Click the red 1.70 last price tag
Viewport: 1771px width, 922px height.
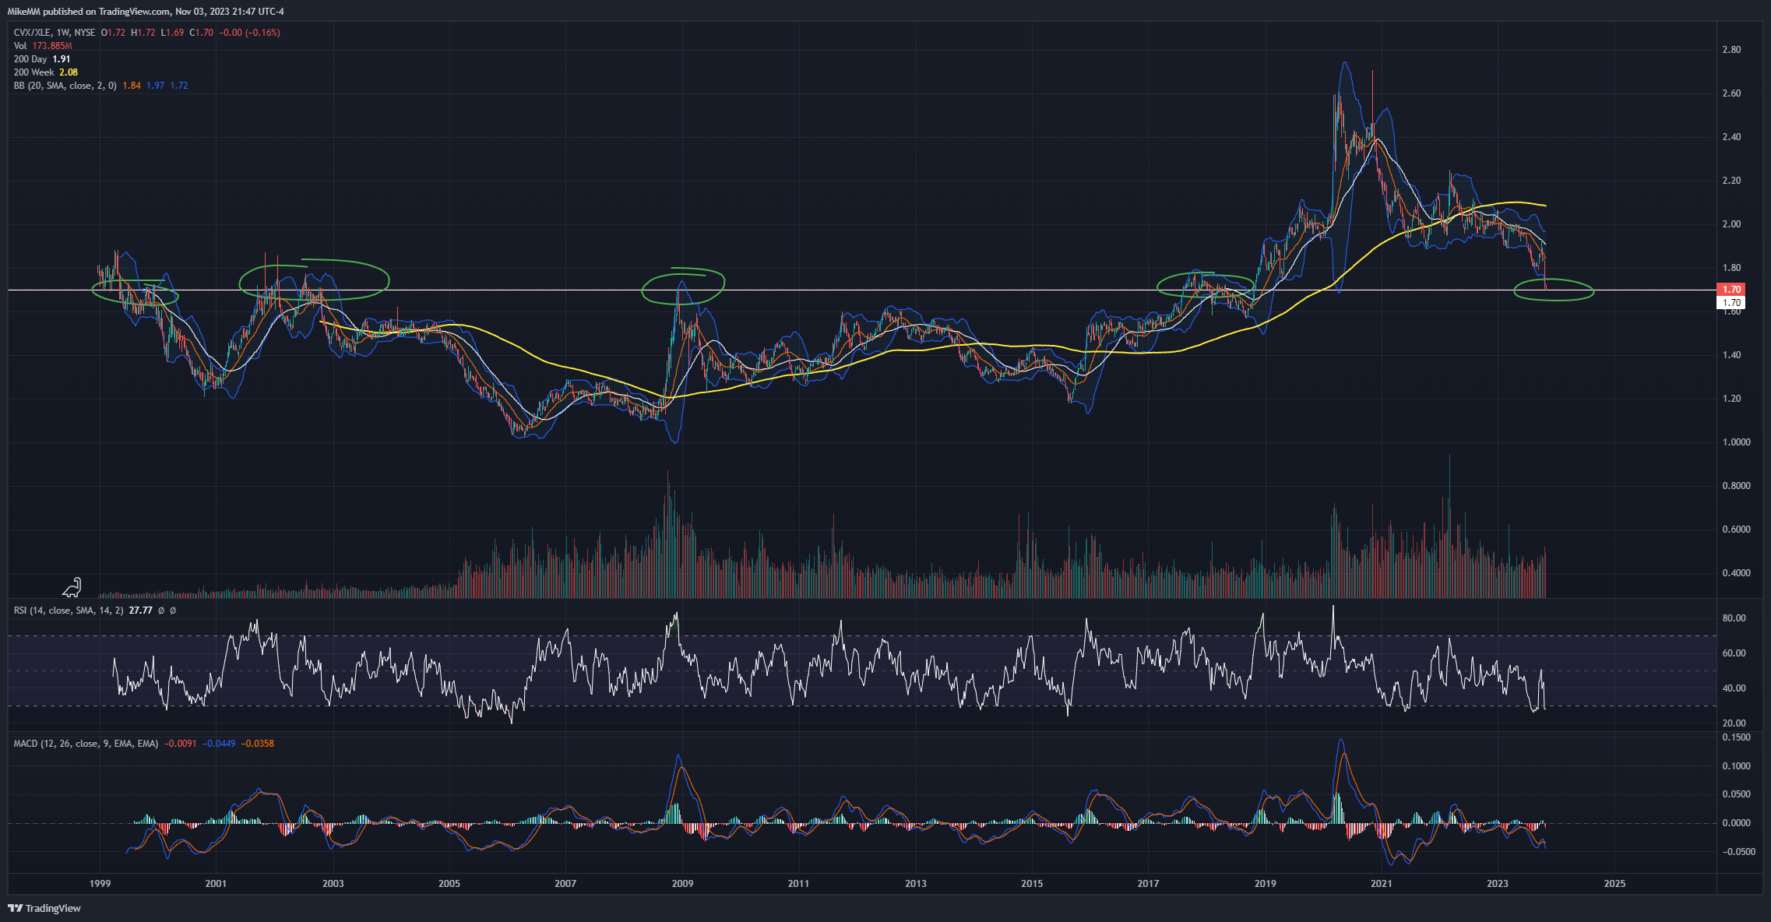pos(1731,290)
